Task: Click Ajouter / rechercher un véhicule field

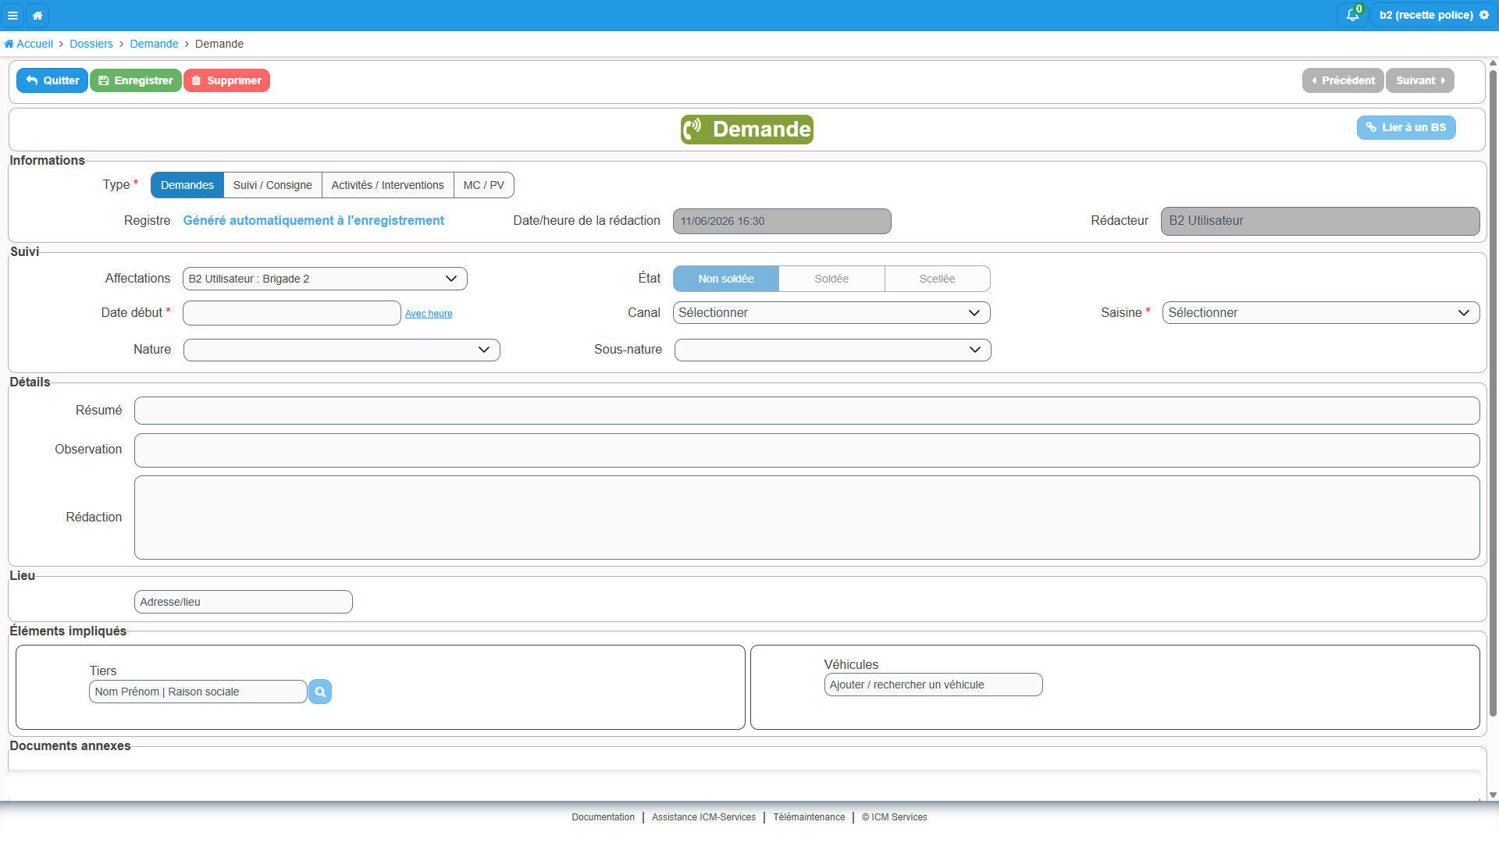Action: pyautogui.click(x=934, y=685)
